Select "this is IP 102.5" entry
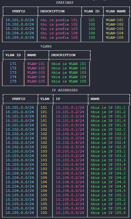This screenshot has height=219, width=131. 108,147
